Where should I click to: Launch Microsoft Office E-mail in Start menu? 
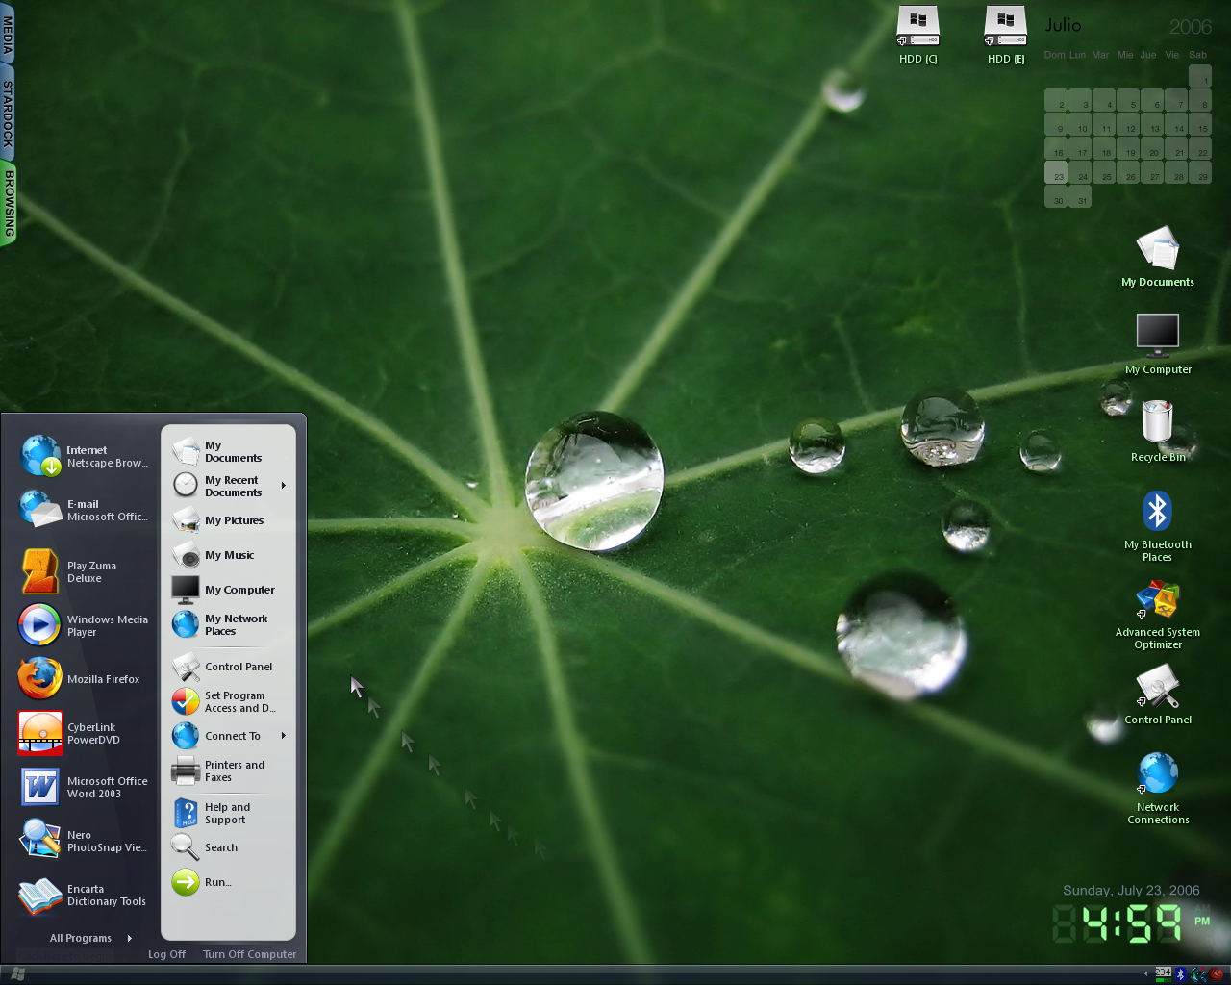tap(85, 510)
